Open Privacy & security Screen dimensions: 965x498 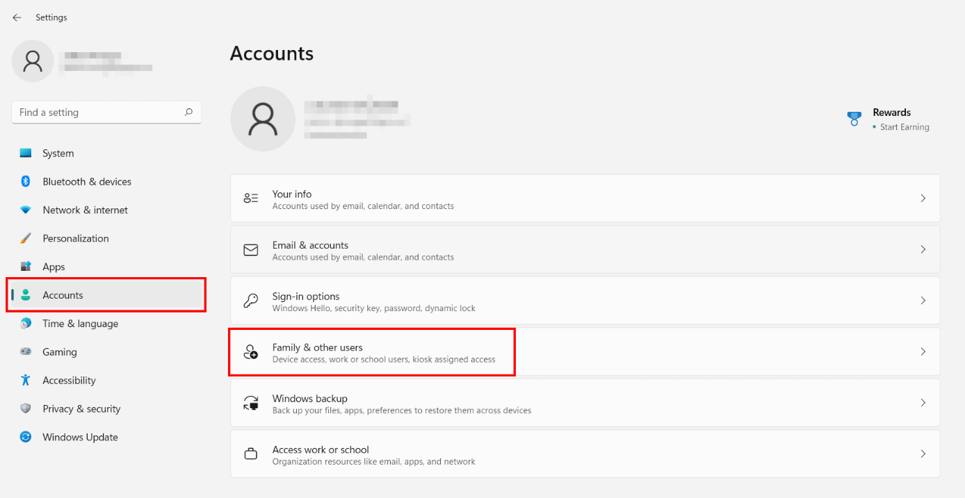[106, 409]
